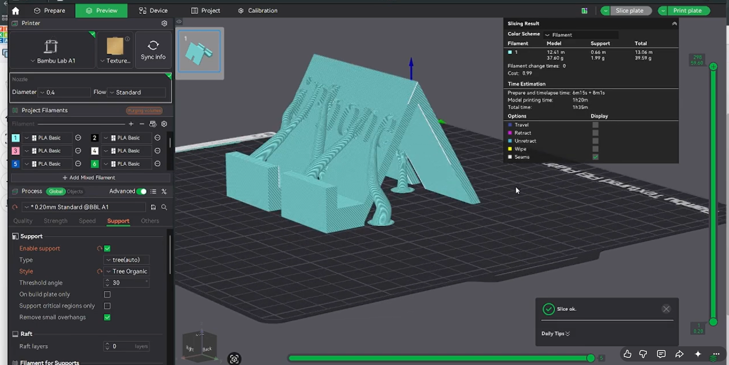Undo process preset changes icon
Viewport: 729px width, 365px height.
click(x=15, y=207)
